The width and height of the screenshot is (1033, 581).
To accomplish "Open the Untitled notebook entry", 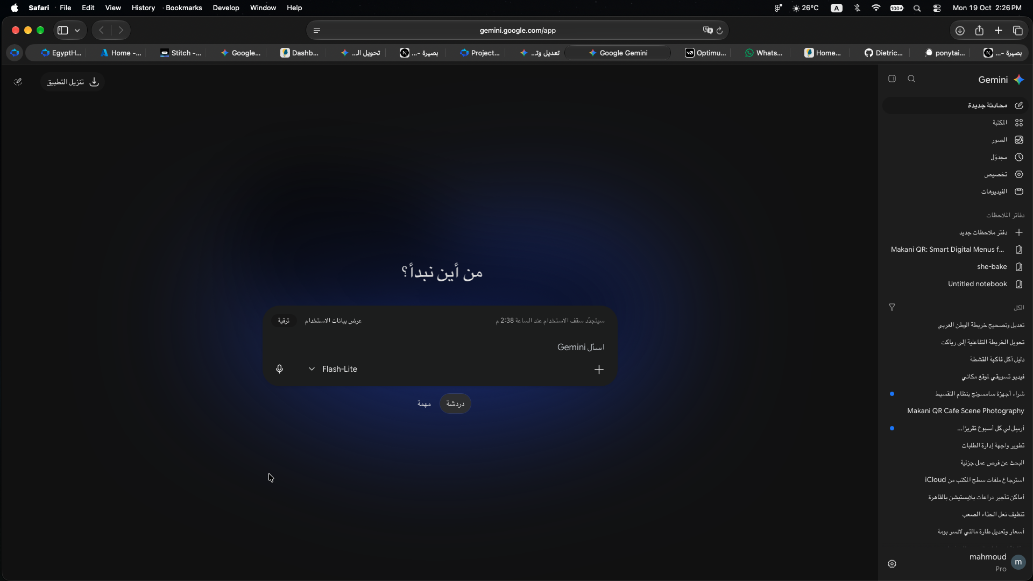I will [955, 284].
